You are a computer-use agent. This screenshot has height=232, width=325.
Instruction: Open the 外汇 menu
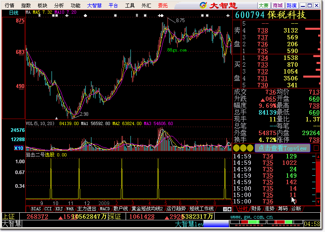(x=146, y=6)
